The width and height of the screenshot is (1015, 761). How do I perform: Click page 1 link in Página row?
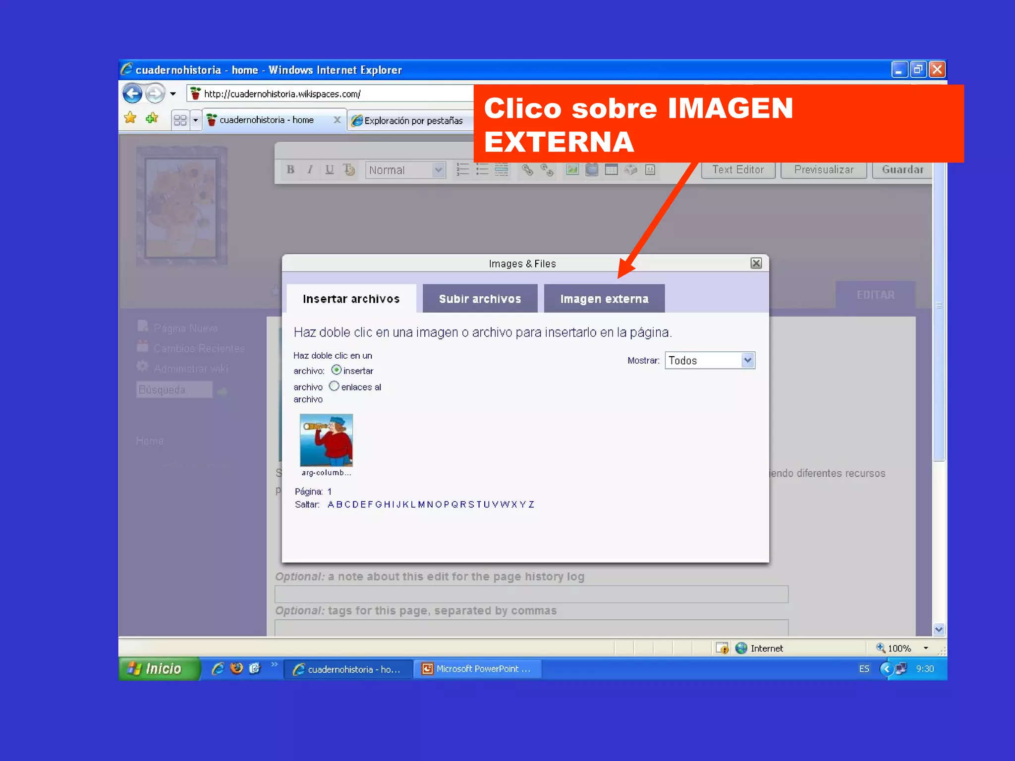coord(329,491)
